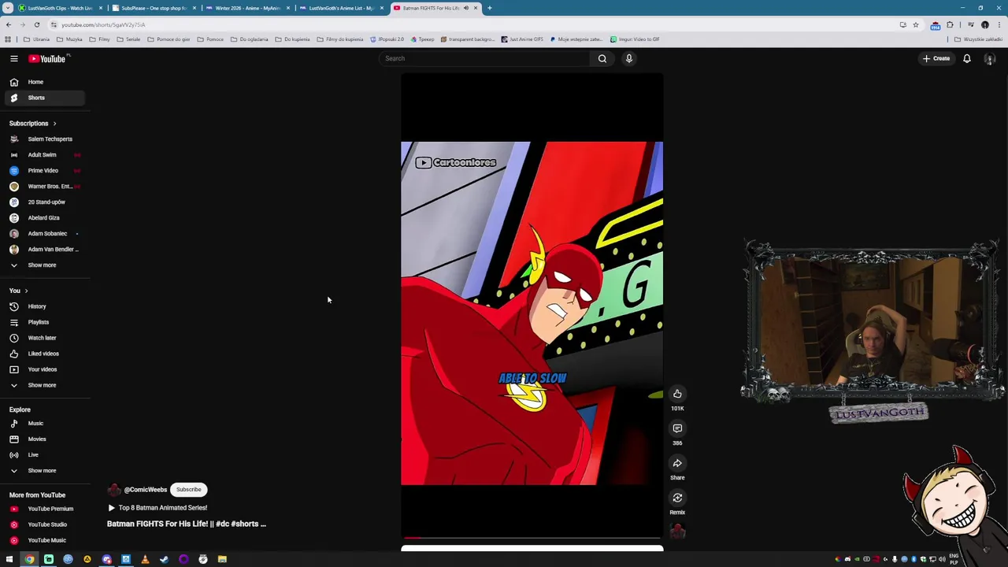Image resolution: width=1008 pixels, height=567 pixels.
Task: Remix this Short
Action: click(x=677, y=498)
